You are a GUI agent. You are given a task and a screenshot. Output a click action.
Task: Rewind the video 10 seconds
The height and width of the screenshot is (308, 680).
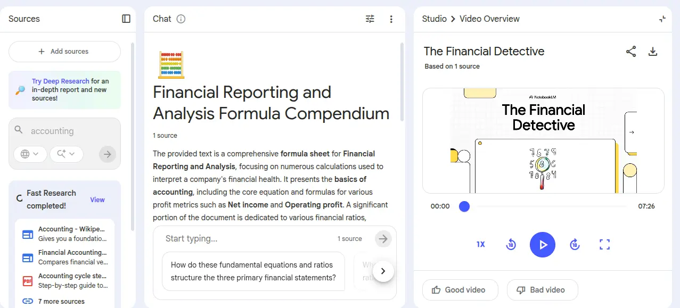(x=511, y=245)
